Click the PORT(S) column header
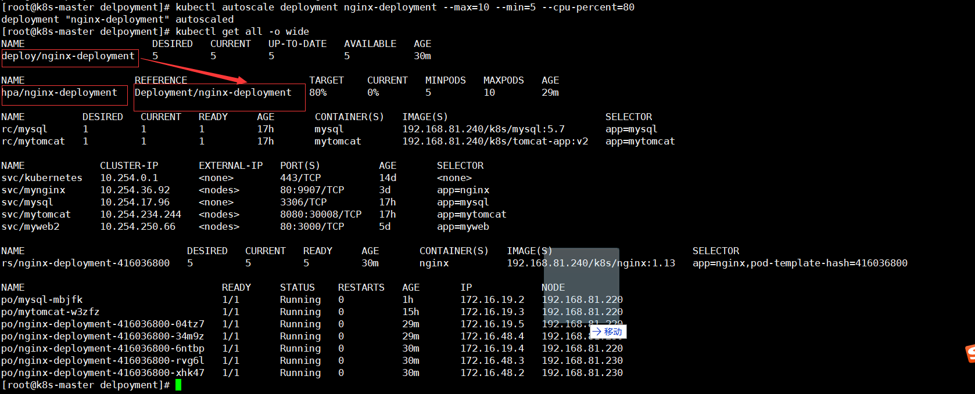This screenshot has height=394, width=975. 300,165
